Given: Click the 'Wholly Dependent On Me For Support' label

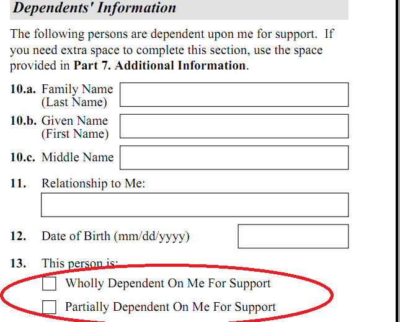Looking at the screenshot, I should coord(168,284).
